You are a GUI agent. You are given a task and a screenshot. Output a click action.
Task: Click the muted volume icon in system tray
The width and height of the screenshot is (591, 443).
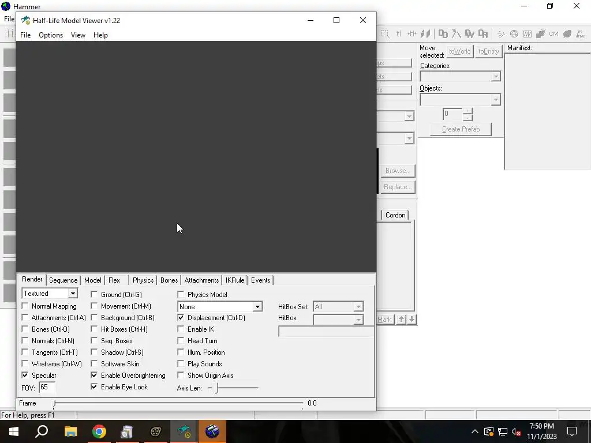(x=516, y=431)
